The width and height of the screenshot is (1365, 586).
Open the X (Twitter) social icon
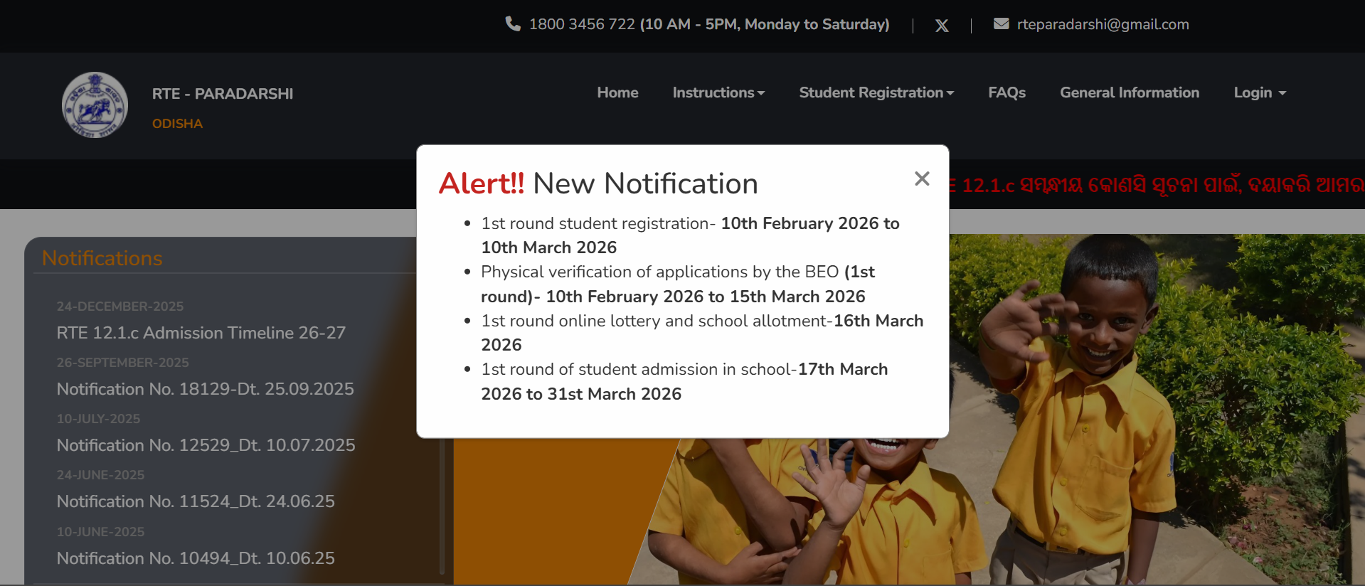click(x=942, y=26)
